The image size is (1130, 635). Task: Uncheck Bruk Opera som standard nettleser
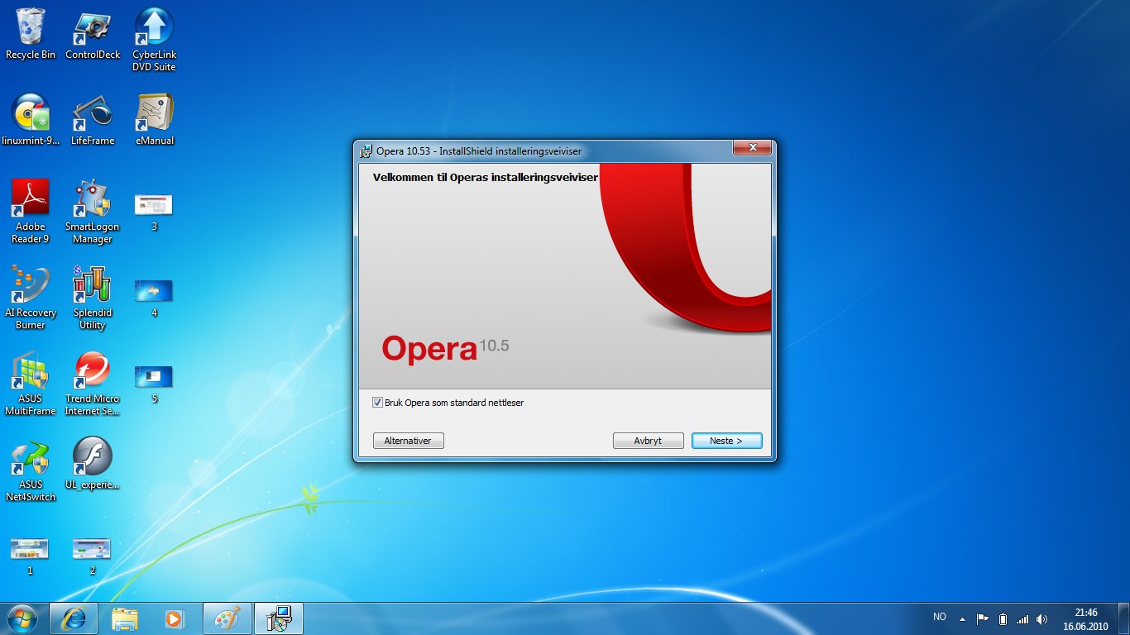378,403
